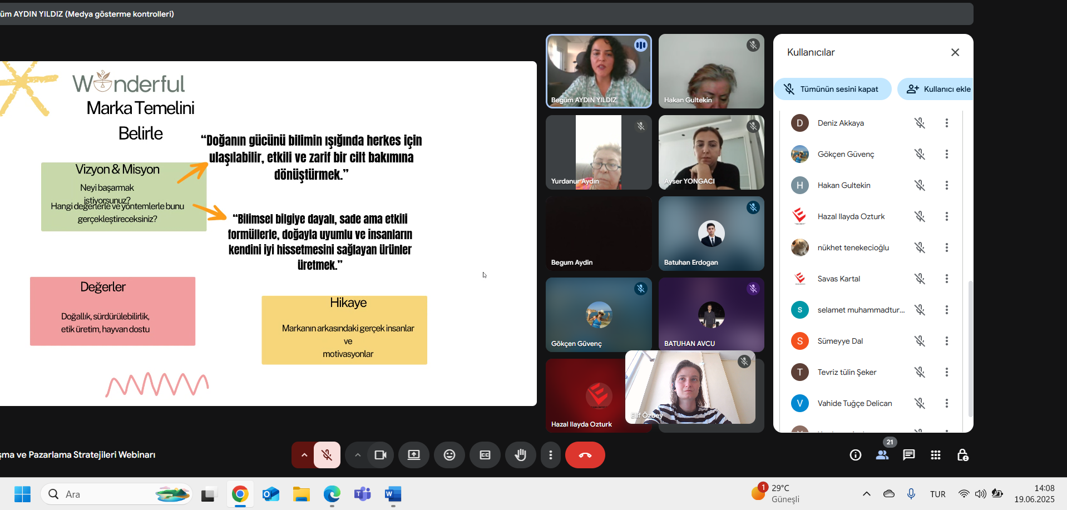
Task: Open Microsoft Teams from the taskbar
Action: coord(362,494)
